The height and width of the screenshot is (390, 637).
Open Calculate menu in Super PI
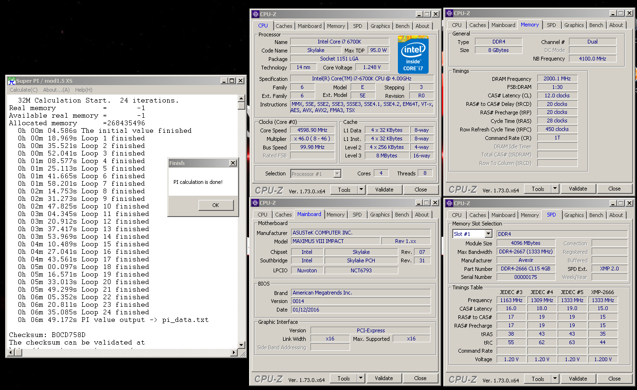[23, 90]
